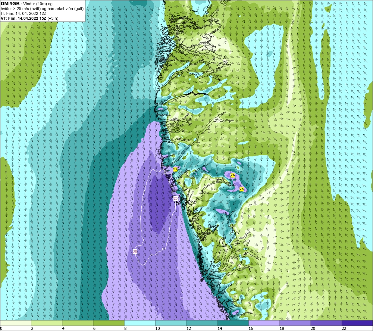Pick the 16–18 m/s light lavender legend swatch

pos(264,323)
